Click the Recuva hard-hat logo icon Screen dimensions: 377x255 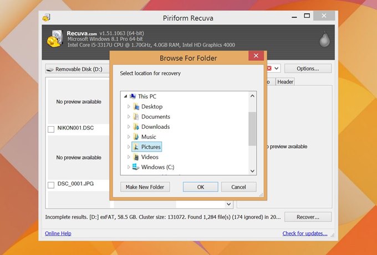[x=55, y=38]
